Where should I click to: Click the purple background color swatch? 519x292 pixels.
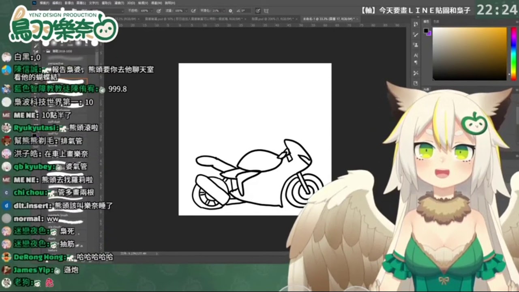click(x=430, y=34)
